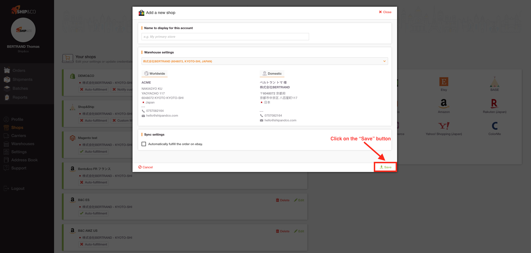531x253 pixels.
Task: Click the hello@shipandco.com email under Worldwide
Action: coord(162,115)
